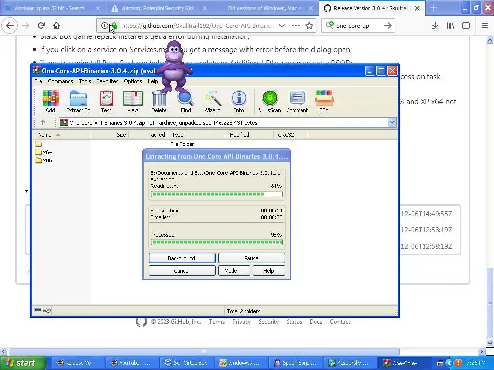Click the site information icon in address bar

point(104,26)
